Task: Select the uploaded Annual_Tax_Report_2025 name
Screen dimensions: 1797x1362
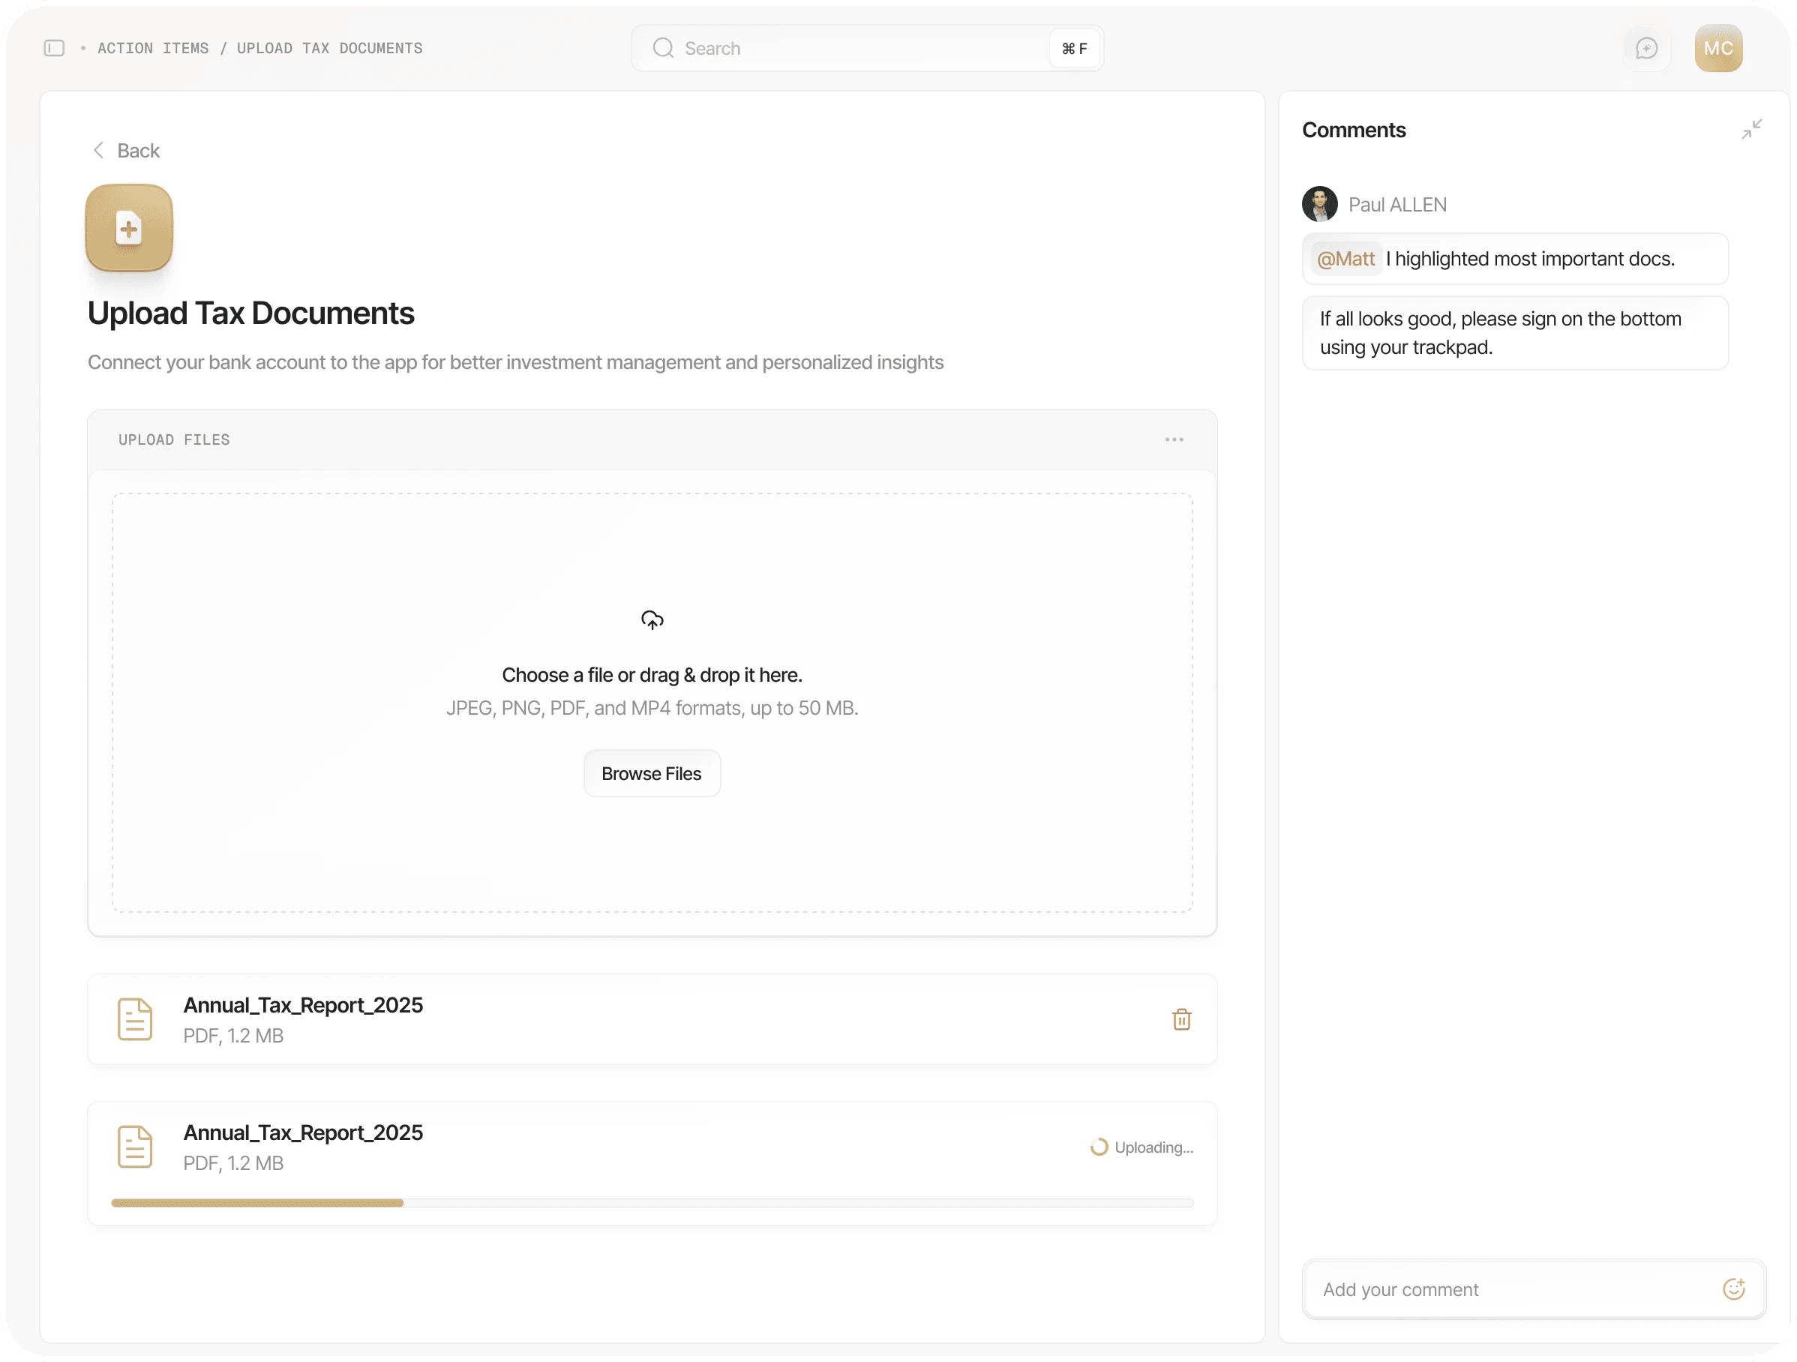Action: 303,1006
